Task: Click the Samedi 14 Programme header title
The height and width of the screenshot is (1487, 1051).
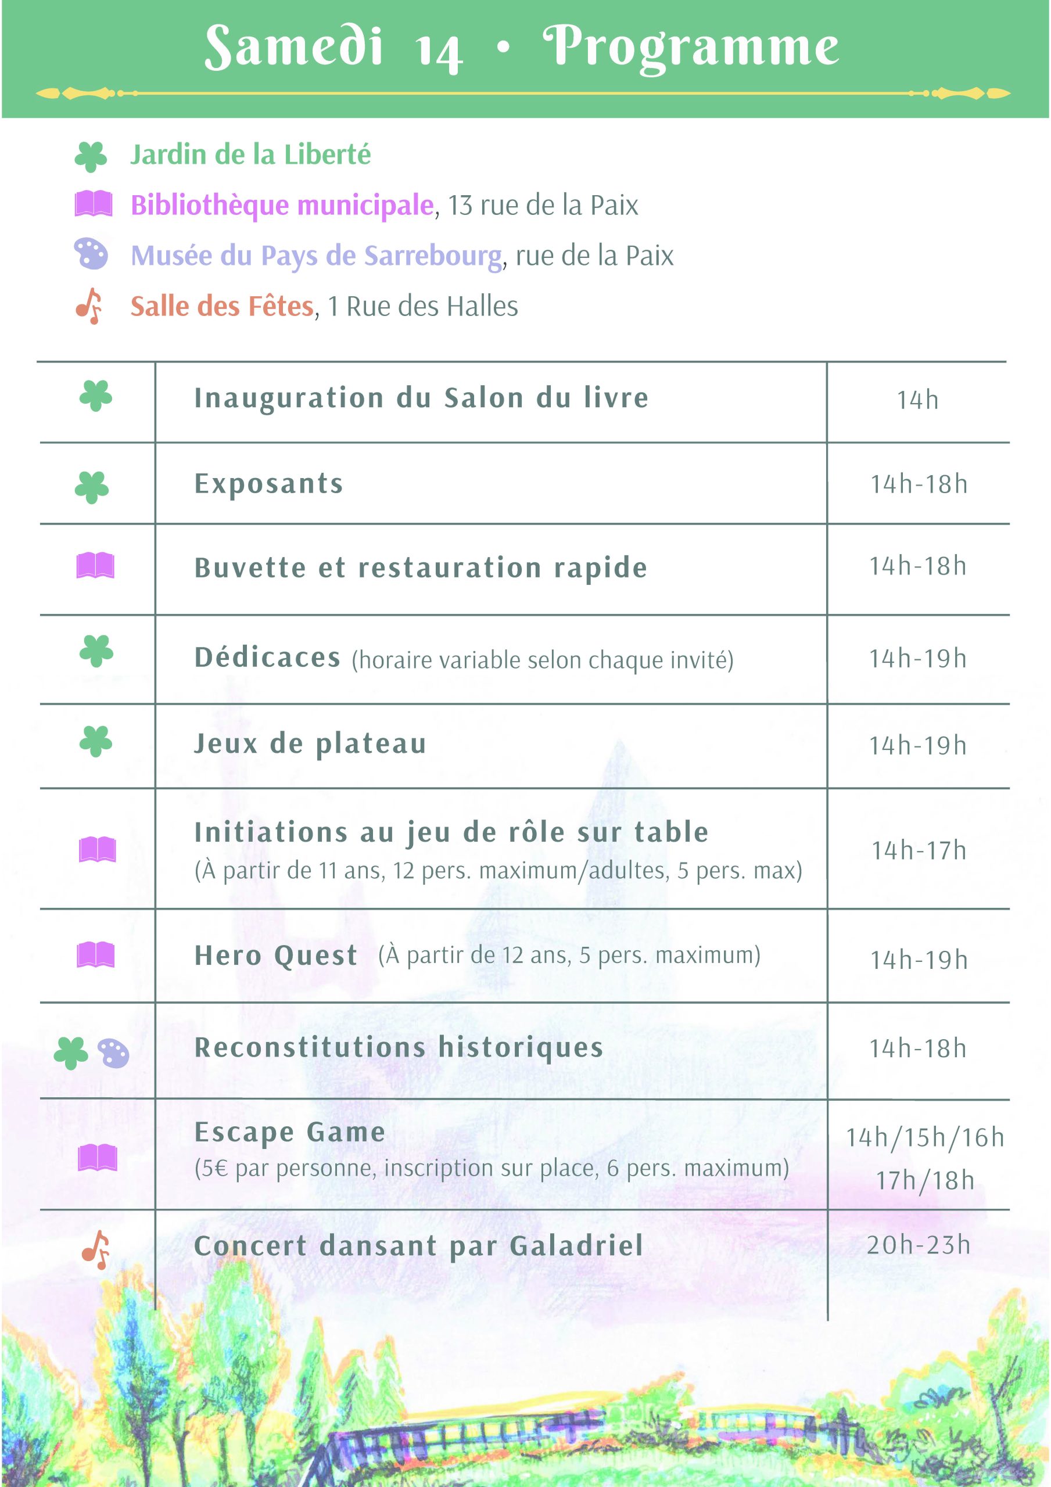Action: coord(522,47)
